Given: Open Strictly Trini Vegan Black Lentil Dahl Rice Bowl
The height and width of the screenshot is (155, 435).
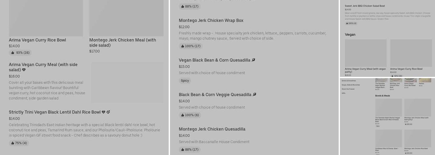Looking at the screenshot, I should click(x=55, y=112).
